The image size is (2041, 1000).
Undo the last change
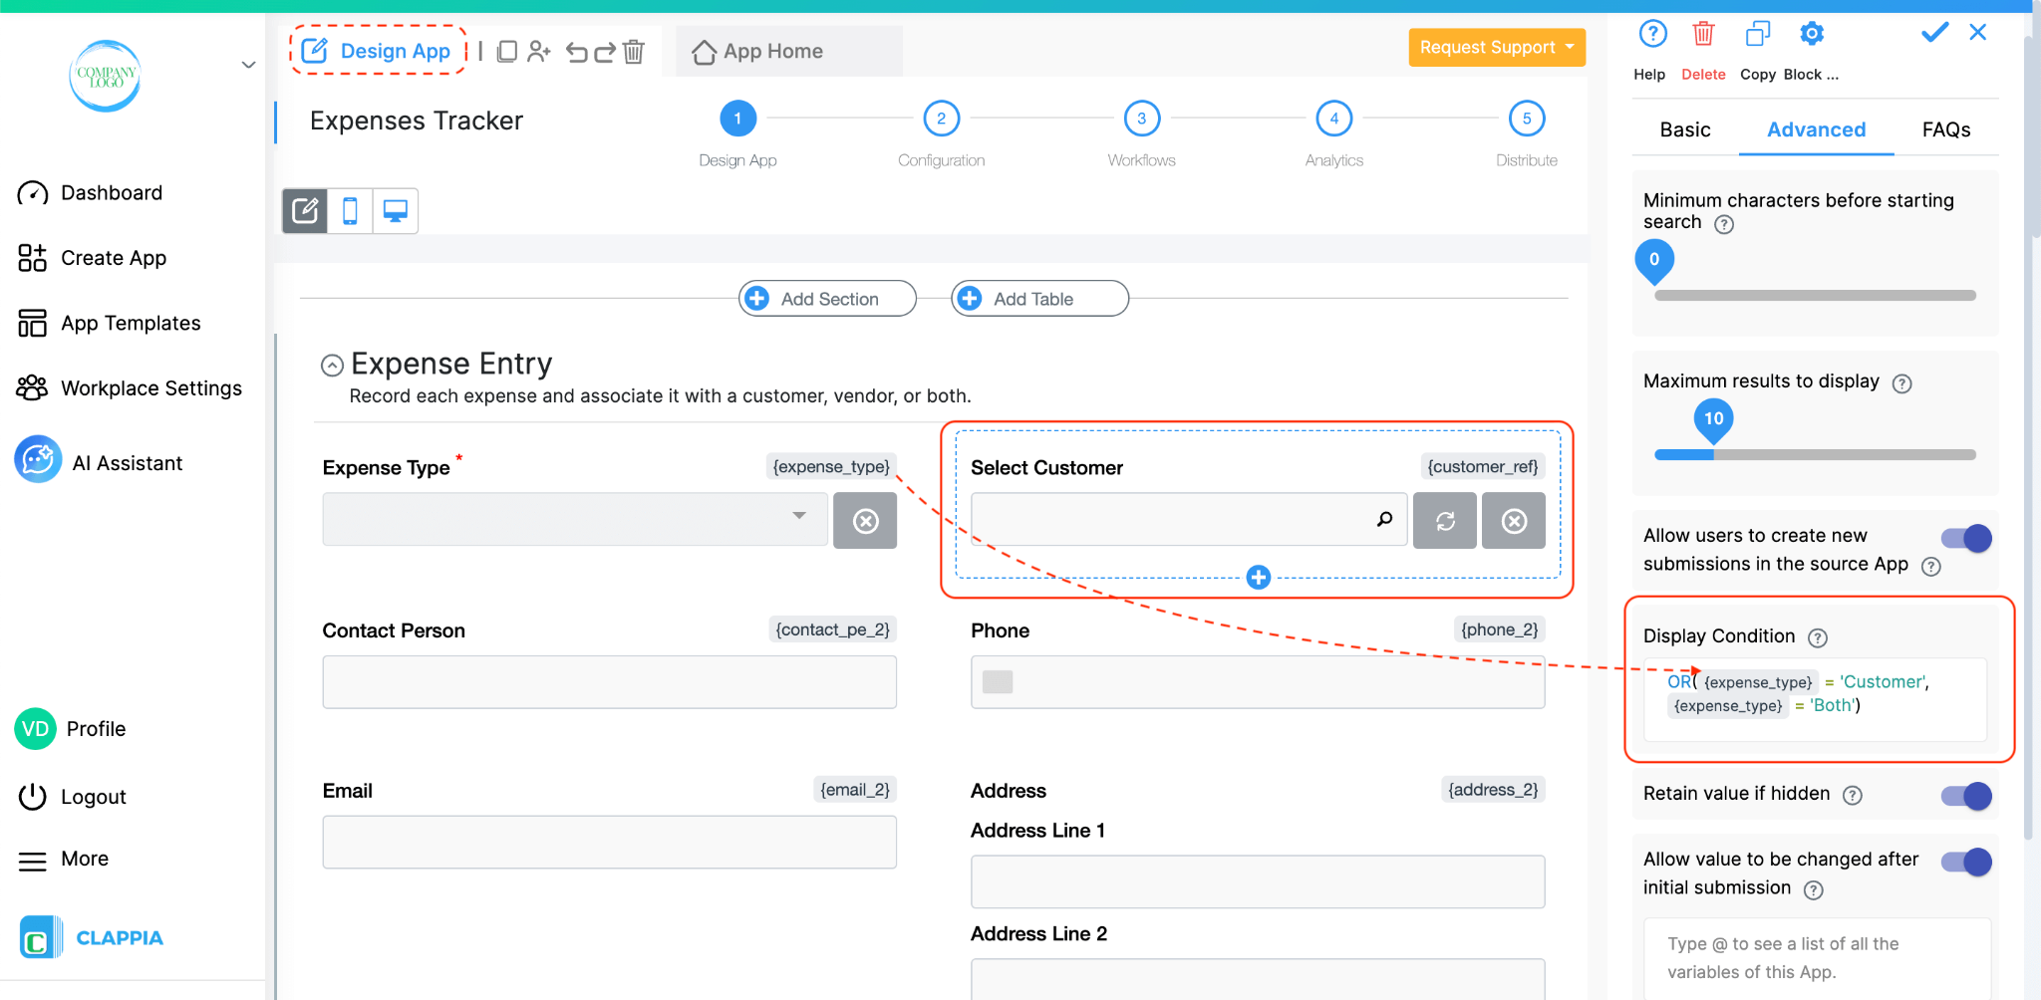coord(578,52)
